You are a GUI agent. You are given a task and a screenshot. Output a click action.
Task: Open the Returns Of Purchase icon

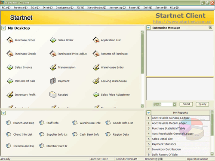click(x=96, y=54)
